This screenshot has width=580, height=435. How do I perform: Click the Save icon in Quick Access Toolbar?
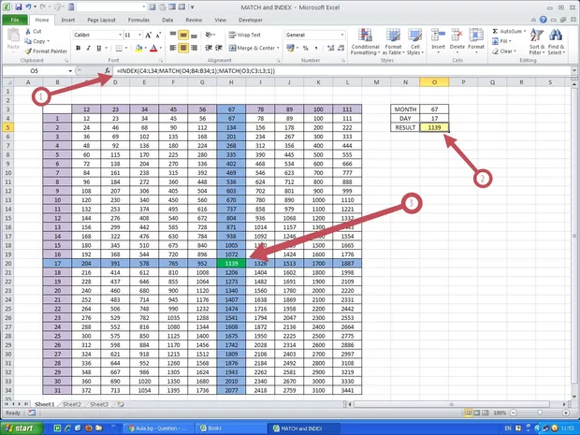[19, 7]
